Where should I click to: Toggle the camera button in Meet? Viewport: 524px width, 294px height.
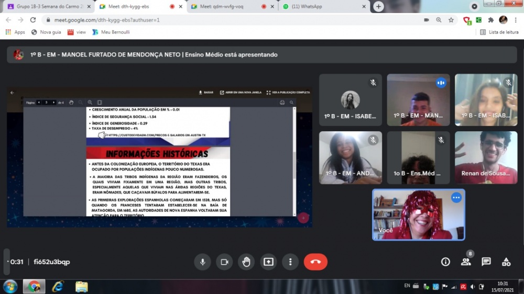pos(224,262)
